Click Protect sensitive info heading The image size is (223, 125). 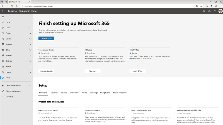coord(92,110)
